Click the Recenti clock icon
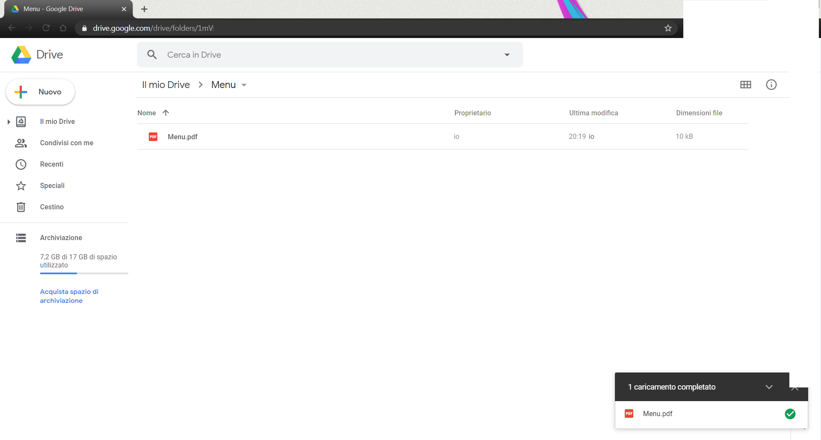Screen dimensions: 821x440 click(21, 164)
